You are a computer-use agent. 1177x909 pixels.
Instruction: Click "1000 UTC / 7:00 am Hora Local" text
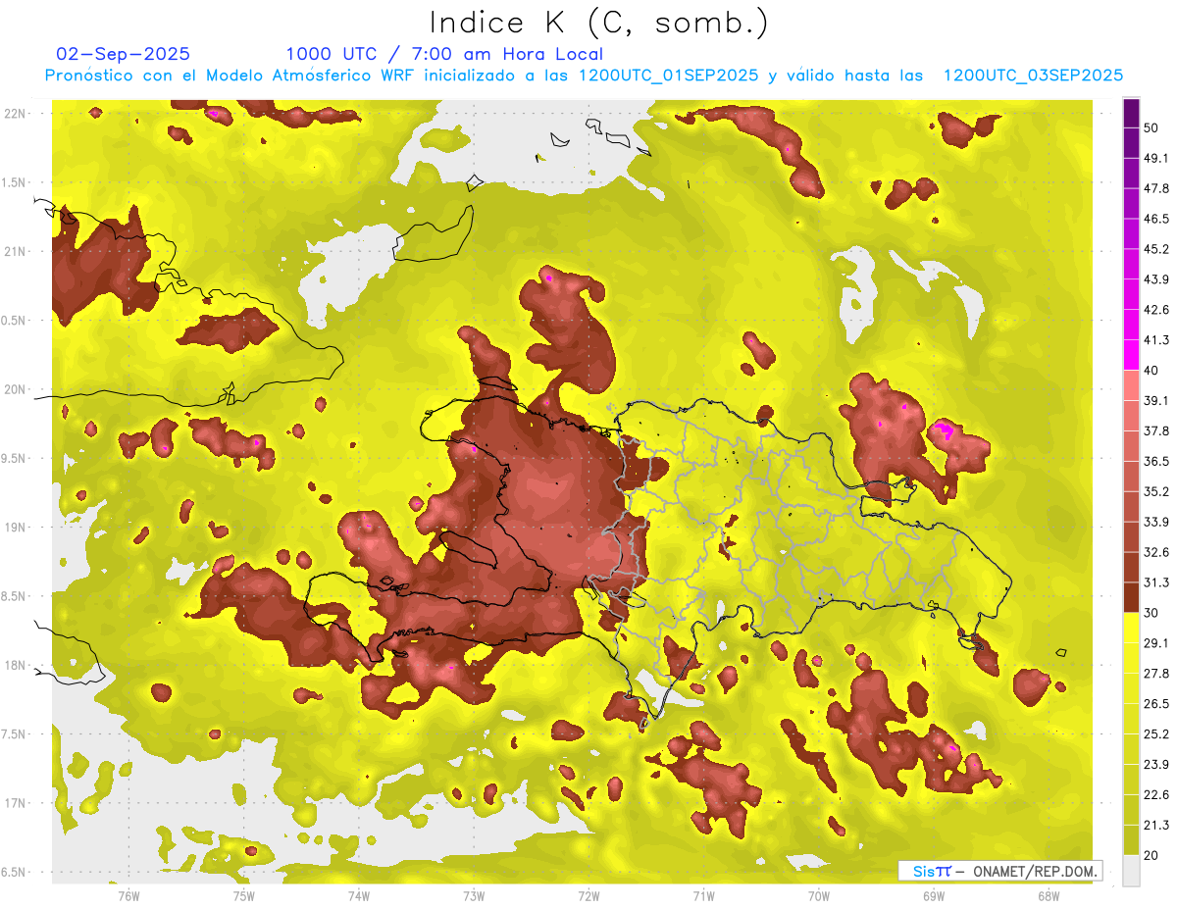444,54
